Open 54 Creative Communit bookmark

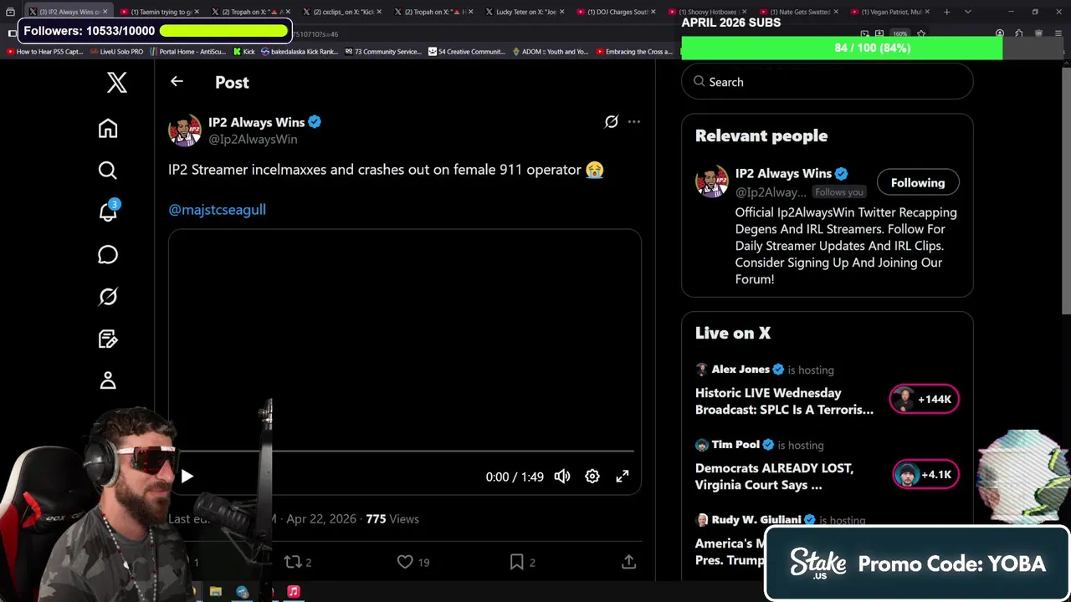tap(466, 52)
